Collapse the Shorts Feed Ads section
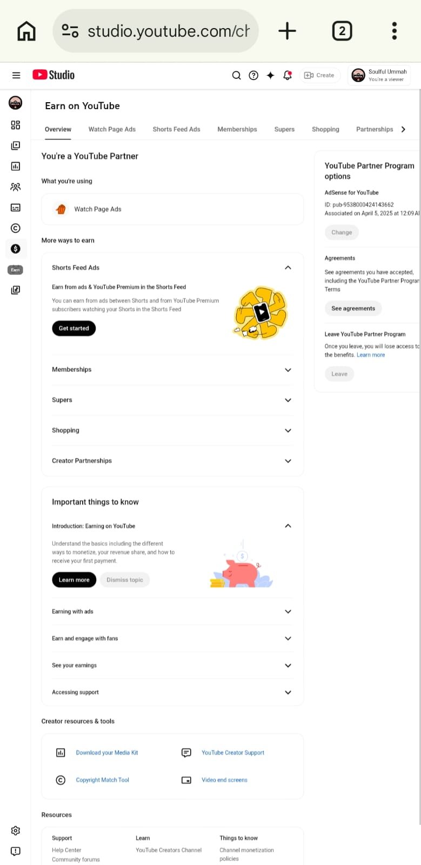Screen dimensions: 421x865 coord(288,268)
